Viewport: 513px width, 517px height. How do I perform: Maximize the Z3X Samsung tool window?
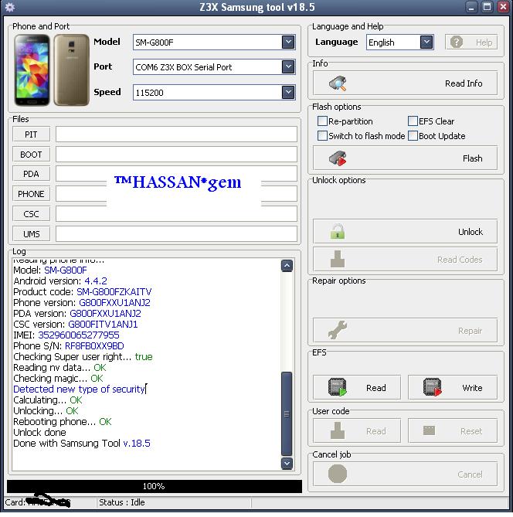pyautogui.click(x=488, y=7)
